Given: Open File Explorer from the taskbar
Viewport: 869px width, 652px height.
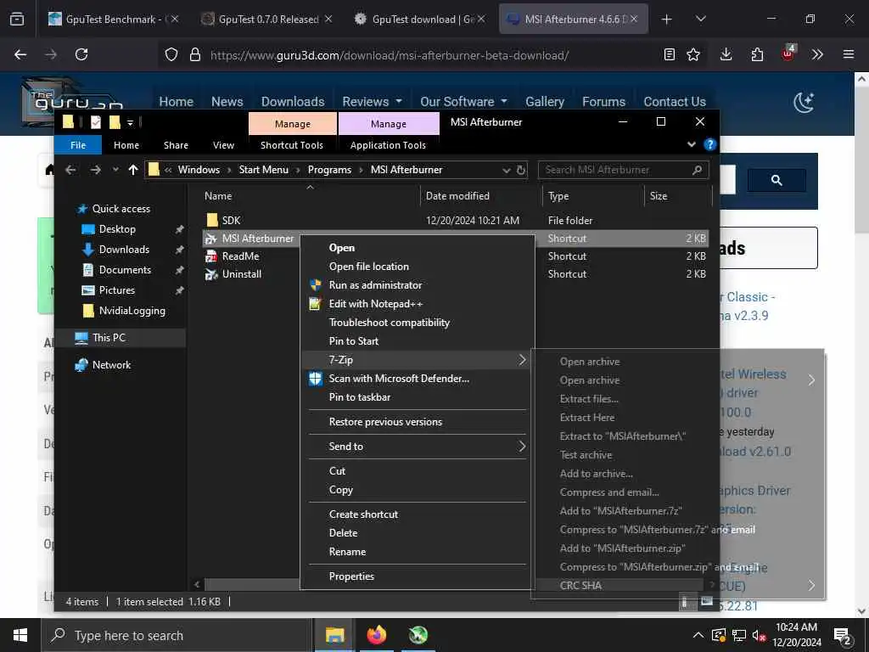Looking at the screenshot, I should tap(334, 635).
